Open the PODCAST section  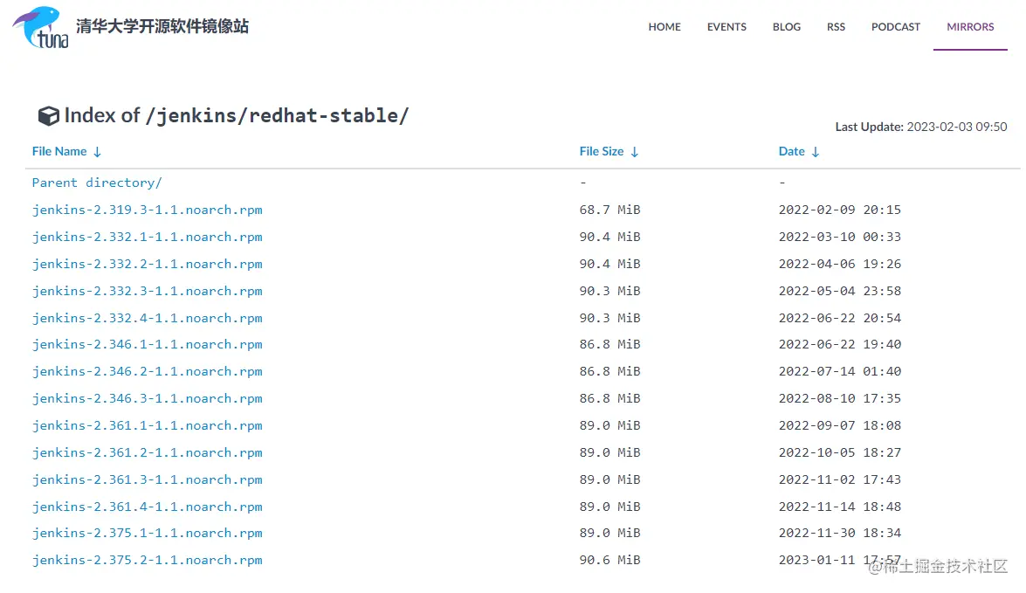(x=895, y=27)
